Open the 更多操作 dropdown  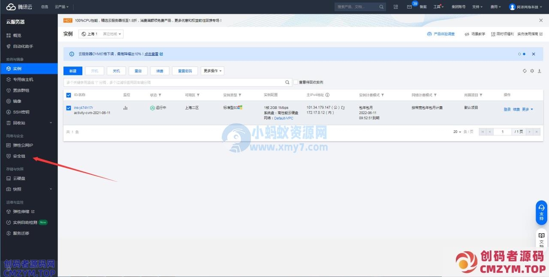(x=212, y=71)
